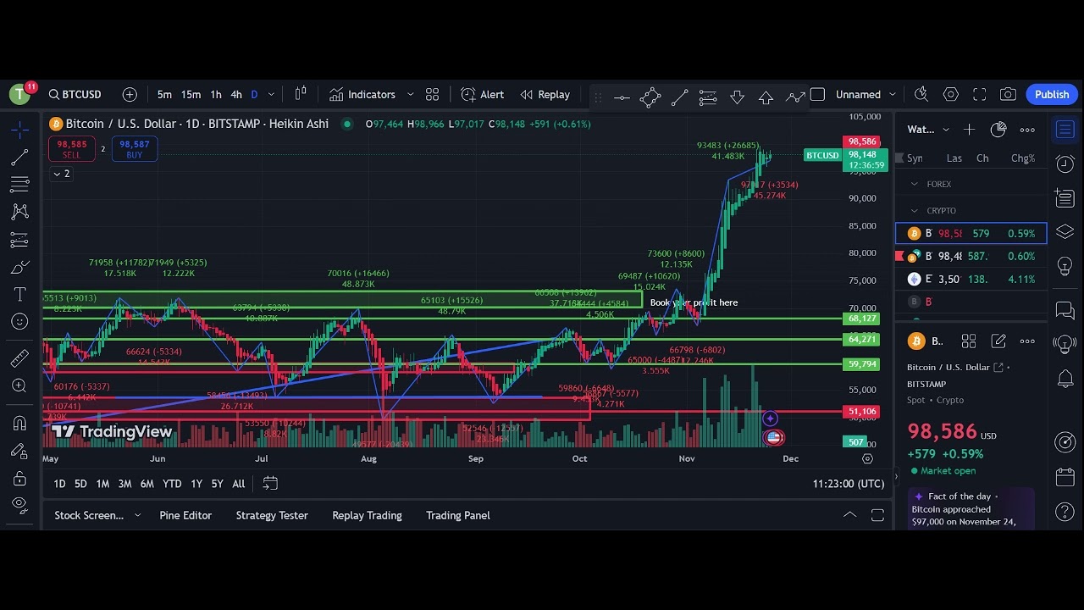Enter fullscreen mode
The height and width of the screenshot is (610, 1084).
click(980, 95)
